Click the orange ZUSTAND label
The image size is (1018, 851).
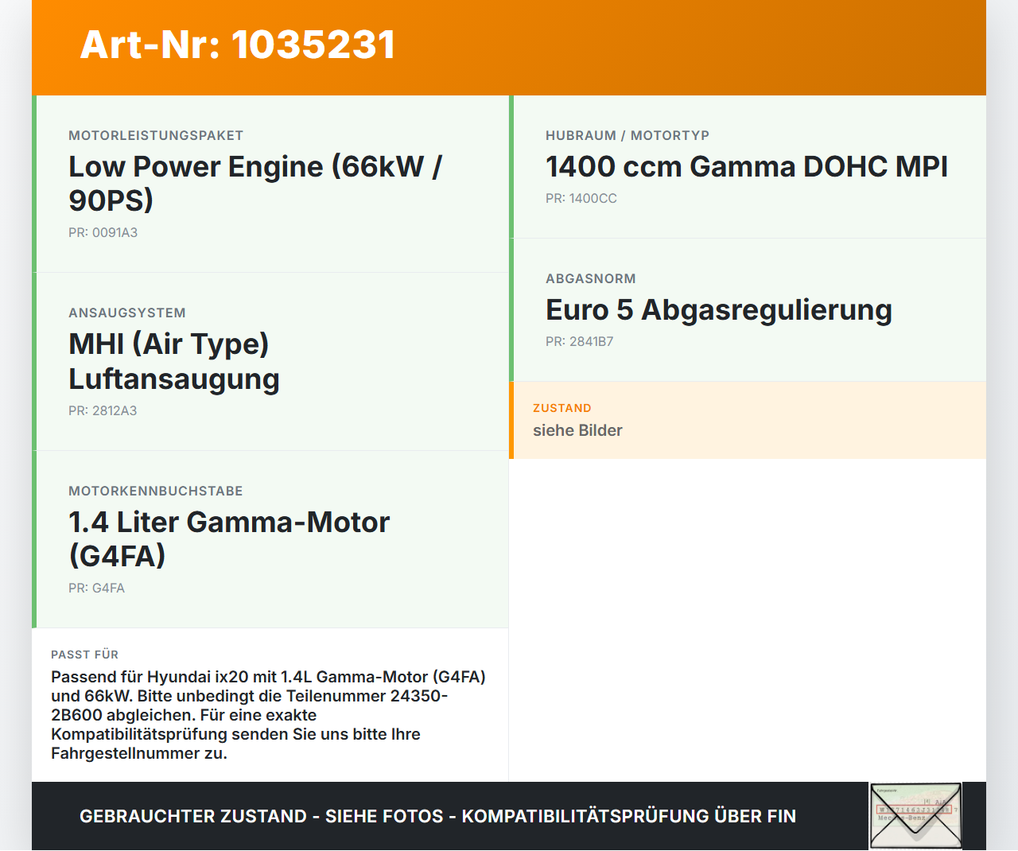[562, 408]
